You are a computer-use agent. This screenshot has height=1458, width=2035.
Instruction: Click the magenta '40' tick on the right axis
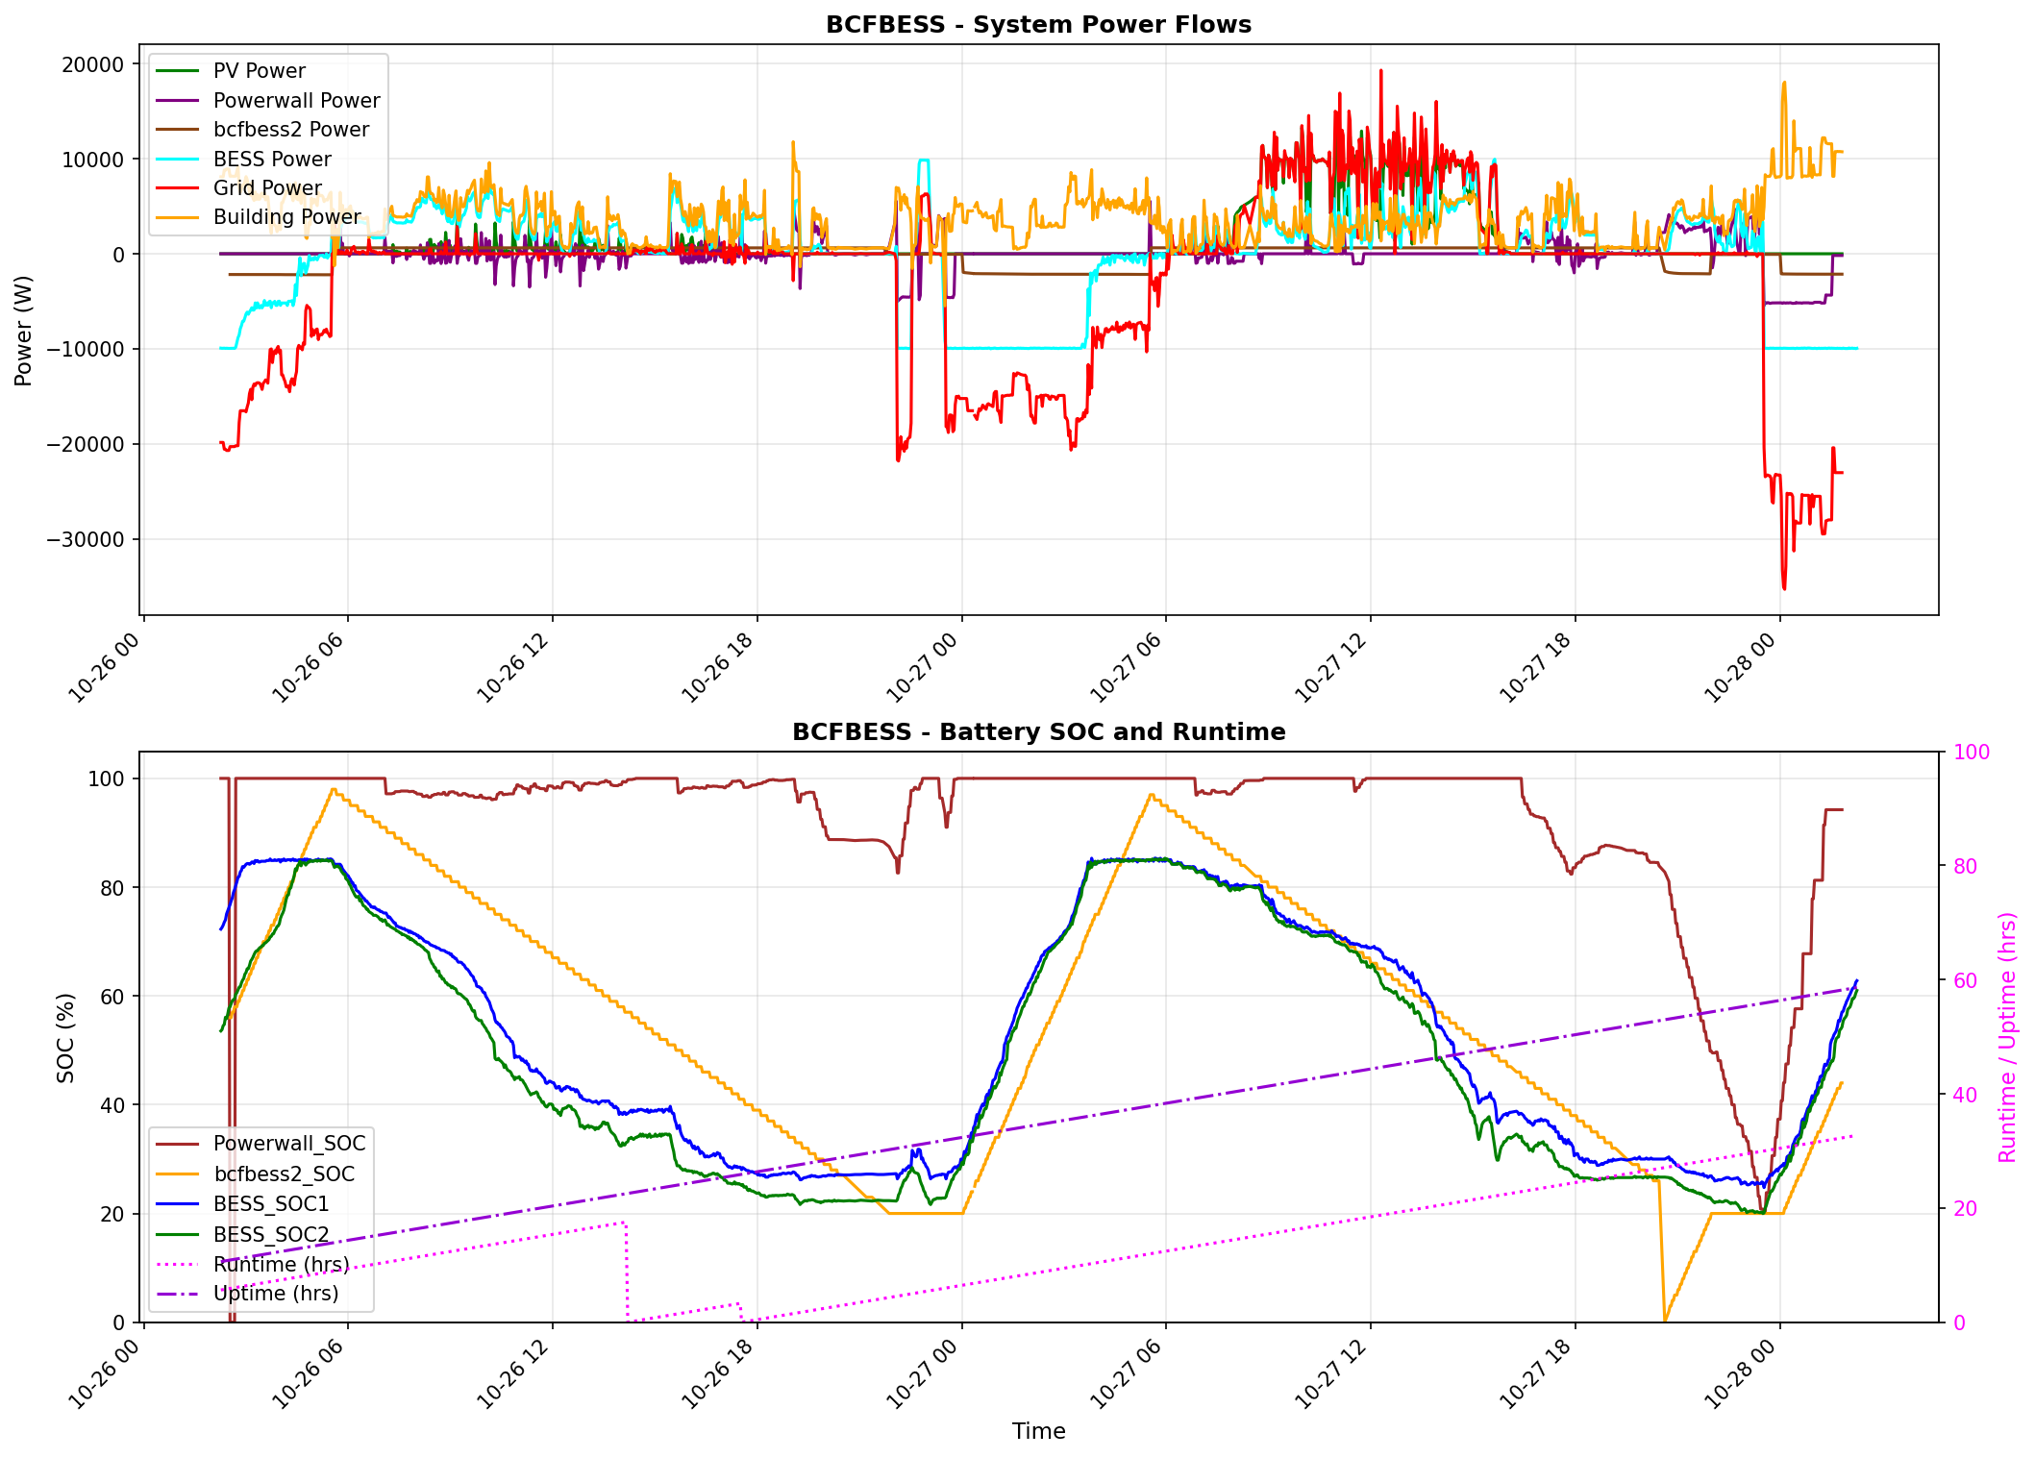(1964, 1095)
